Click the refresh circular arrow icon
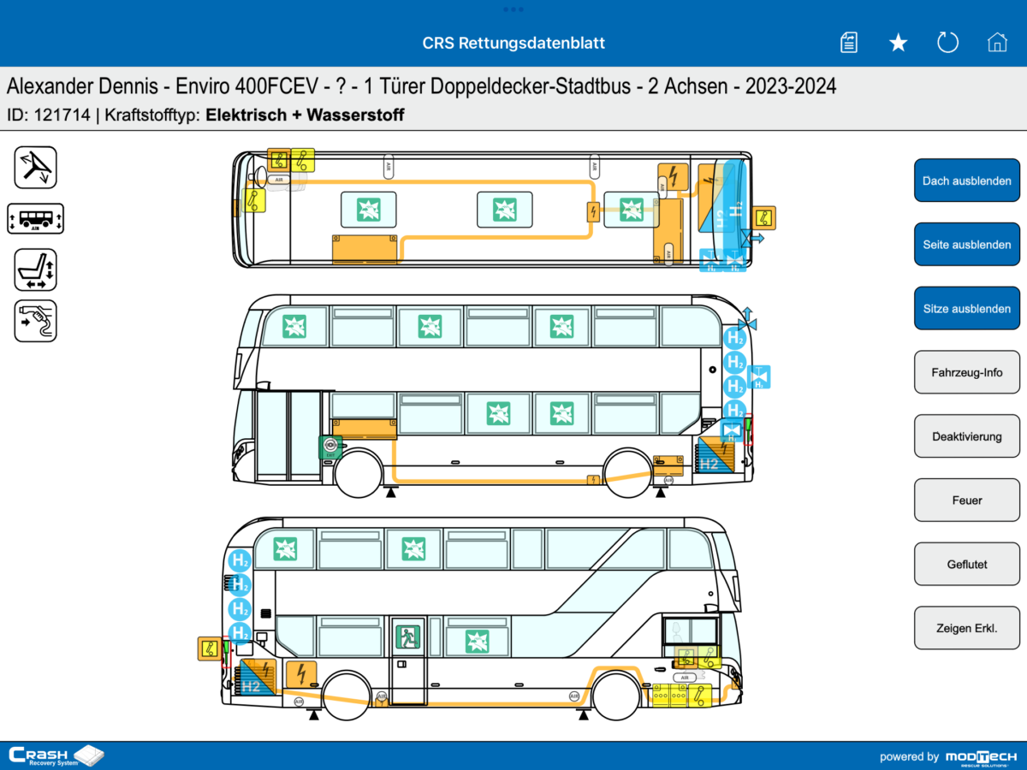1027x770 pixels. [947, 43]
